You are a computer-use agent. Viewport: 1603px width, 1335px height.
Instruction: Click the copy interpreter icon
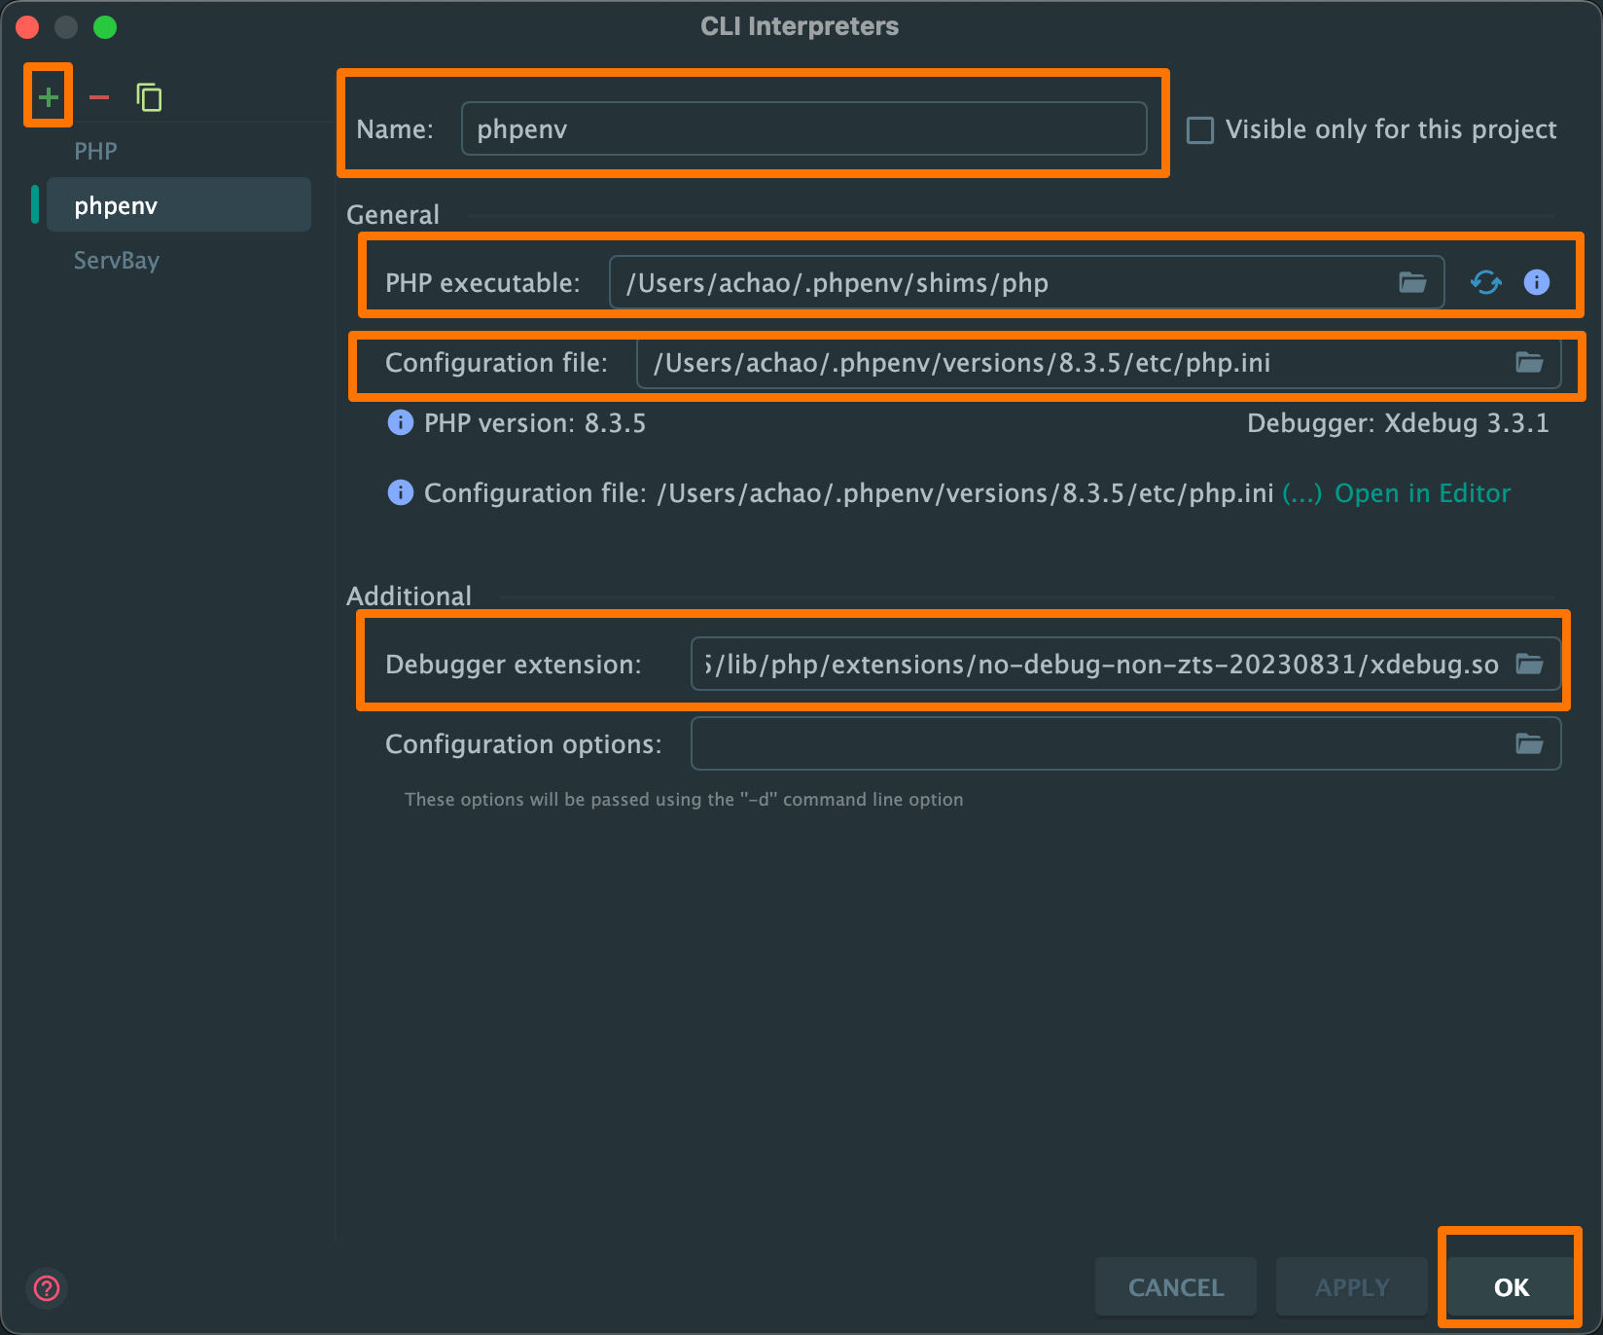(149, 97)
